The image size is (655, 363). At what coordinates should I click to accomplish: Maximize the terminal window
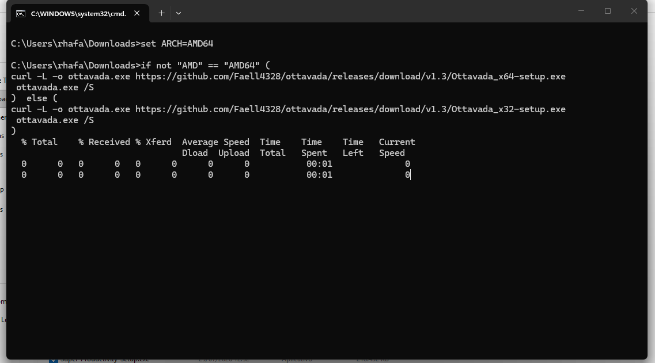pos(608,12)
